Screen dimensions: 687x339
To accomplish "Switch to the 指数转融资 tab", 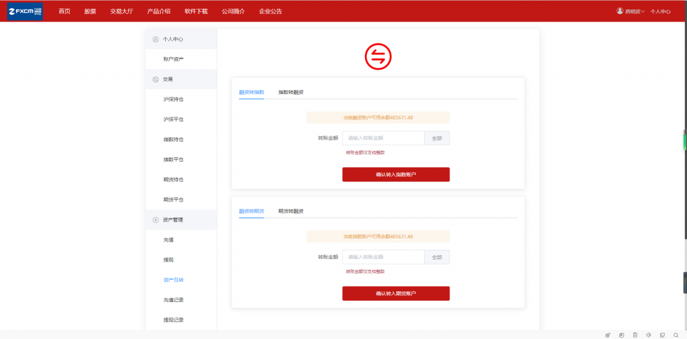I will point(291,92).
